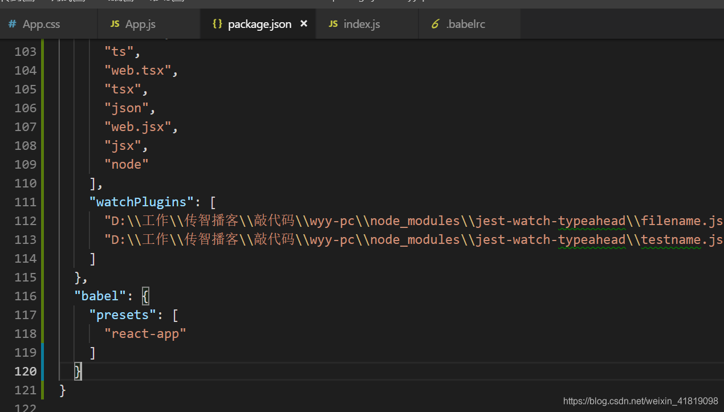Click the "presets" key
Screen dimensions: 724x412
[x=123, y=315]
